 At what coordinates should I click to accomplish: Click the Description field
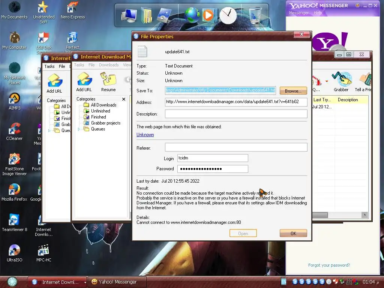(236, 114)
